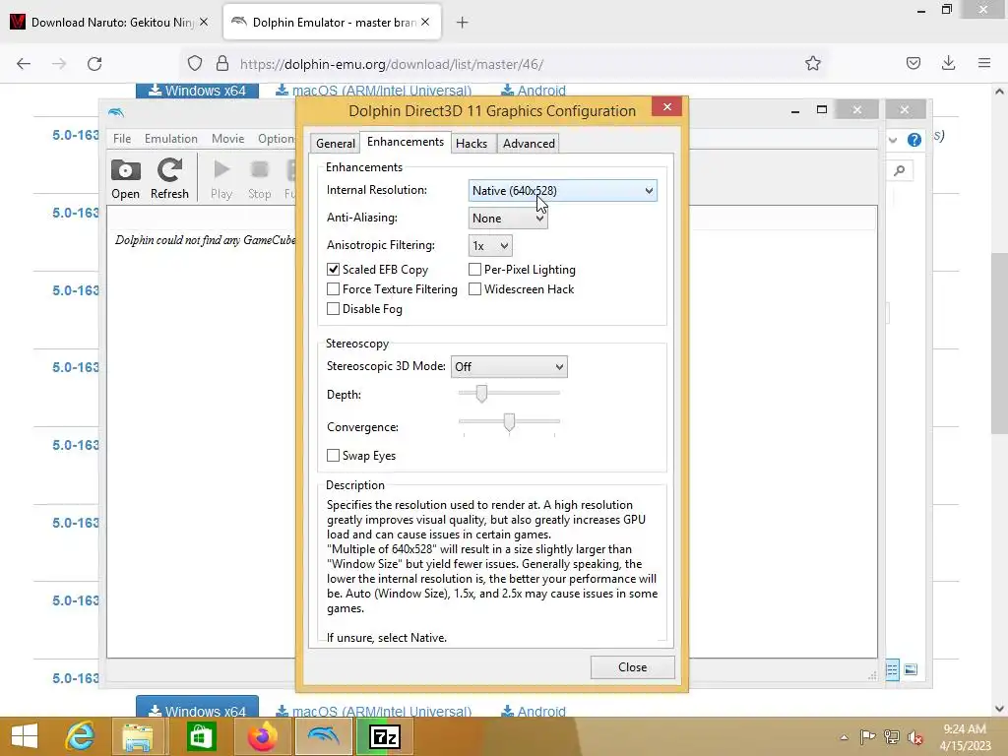Click the taskbar clock showing 9:24 AM
The height and width of the screenshot is (756, 1008).
(x=965, y=737)
